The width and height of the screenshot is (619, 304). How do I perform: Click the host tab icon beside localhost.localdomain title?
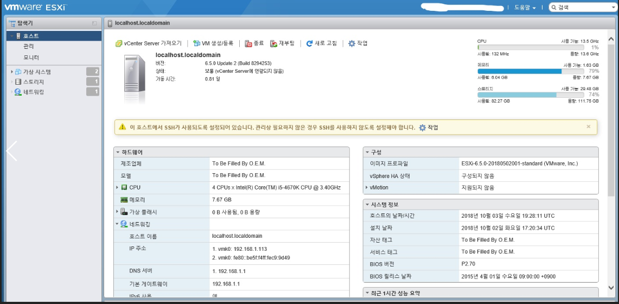pos(110,23)
